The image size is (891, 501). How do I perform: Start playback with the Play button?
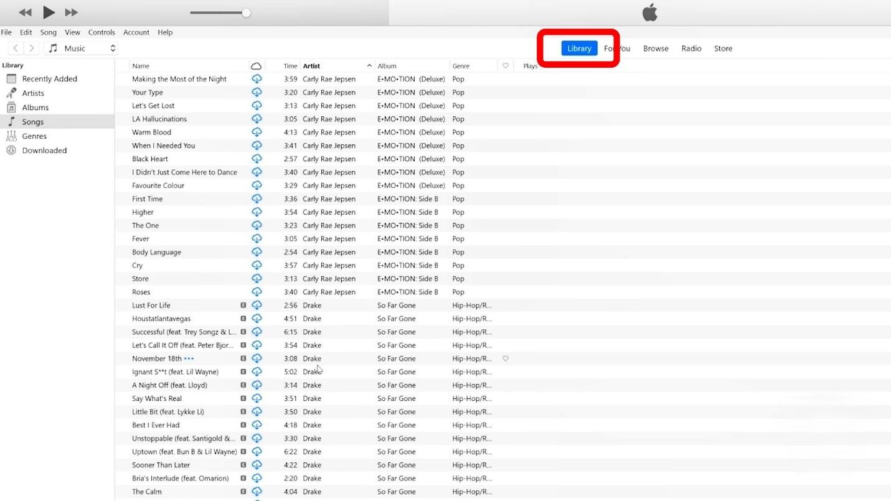click(x=49, y=12)
